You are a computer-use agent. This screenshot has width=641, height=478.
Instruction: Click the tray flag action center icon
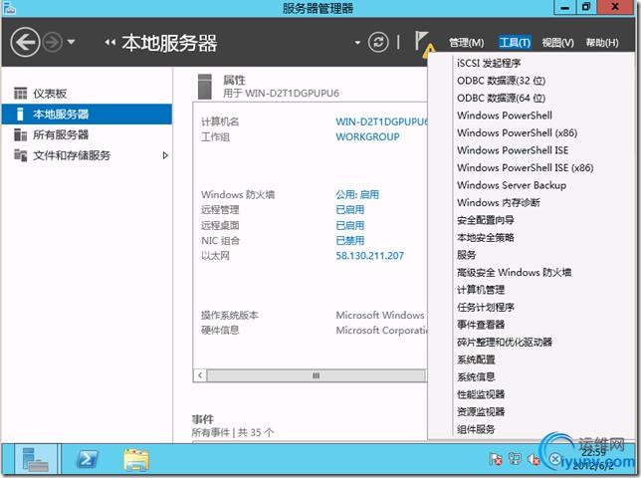(x=496, y=460)
